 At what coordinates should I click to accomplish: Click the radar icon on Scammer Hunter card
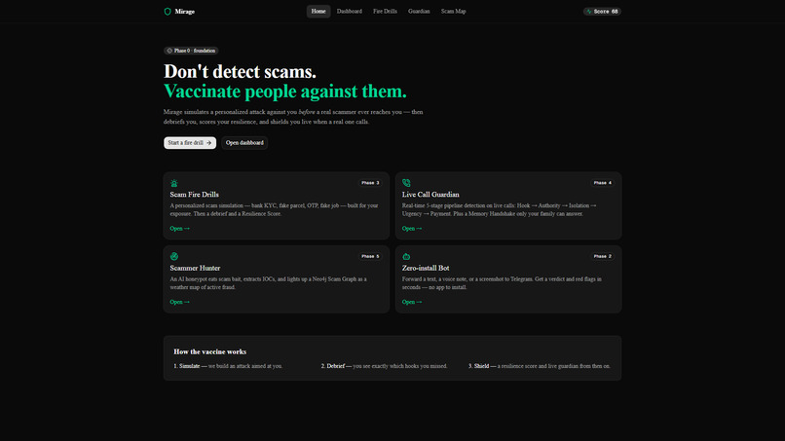(x=173, y=256)
